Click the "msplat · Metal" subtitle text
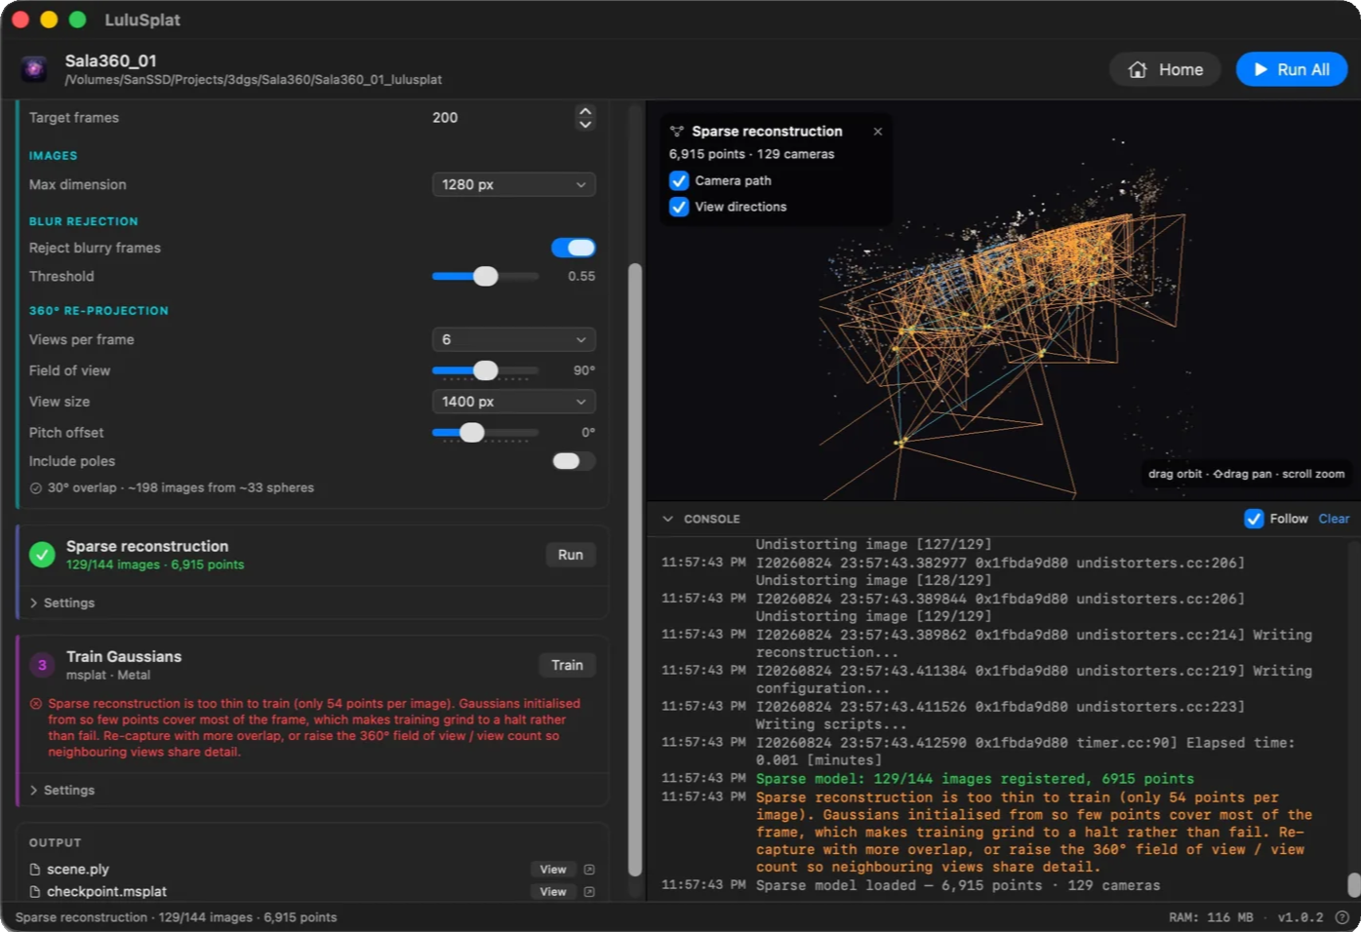Screen dimensions: 1361x932 pyautogui.click(x=108, y=675)
